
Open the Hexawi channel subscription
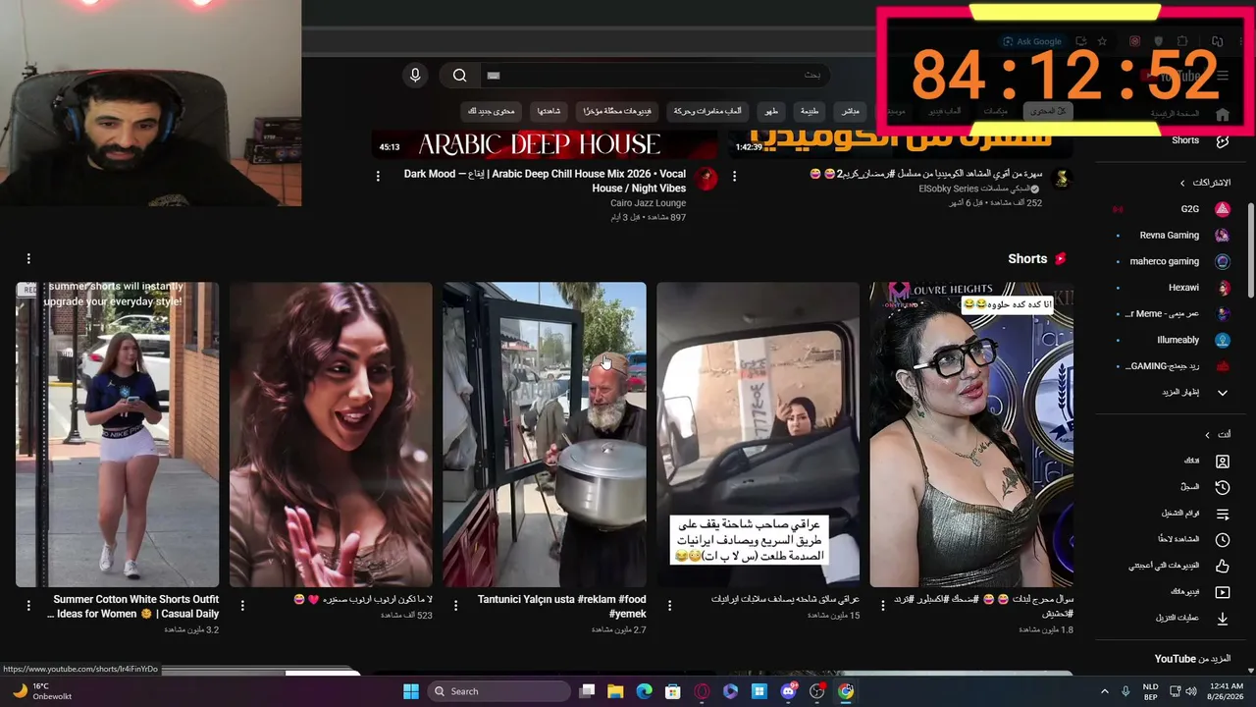(x=1183, y=288)
